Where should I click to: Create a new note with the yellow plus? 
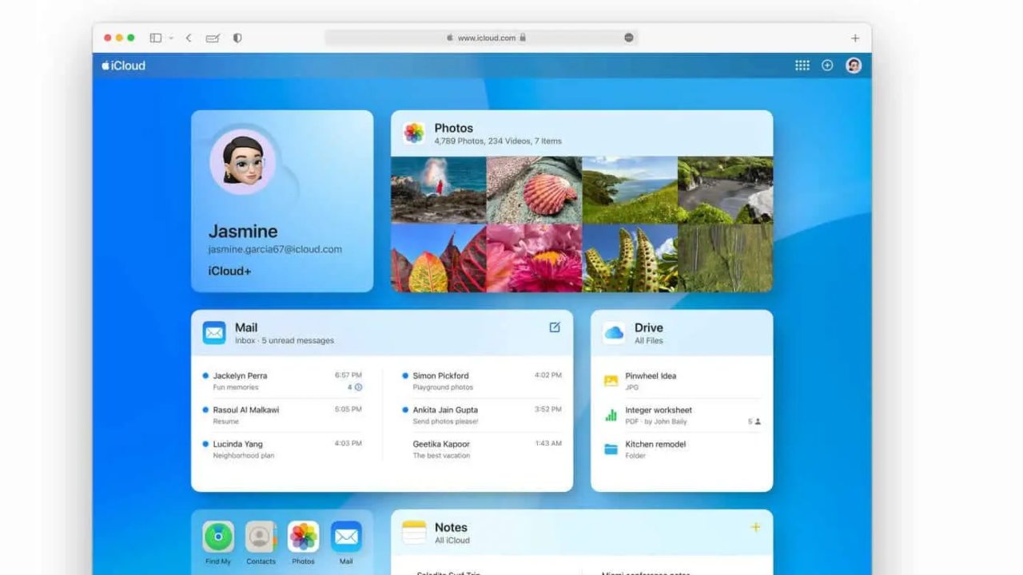(x=755, y=527)
